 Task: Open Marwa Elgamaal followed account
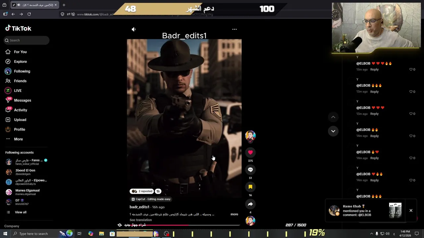23,192
